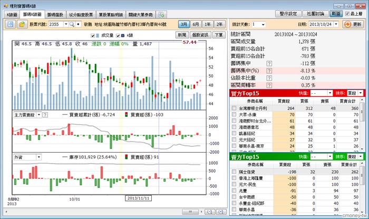
Task: Switch to the 關鍵大單券商 tab
Action: [x=141, y=15]
